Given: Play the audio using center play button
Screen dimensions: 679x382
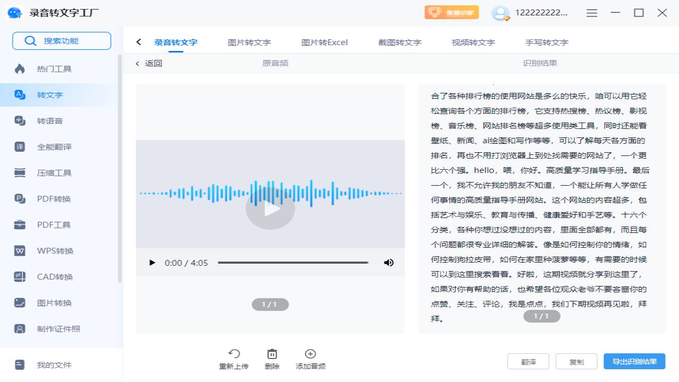Looking at the screenshot, I should [270, 209].
